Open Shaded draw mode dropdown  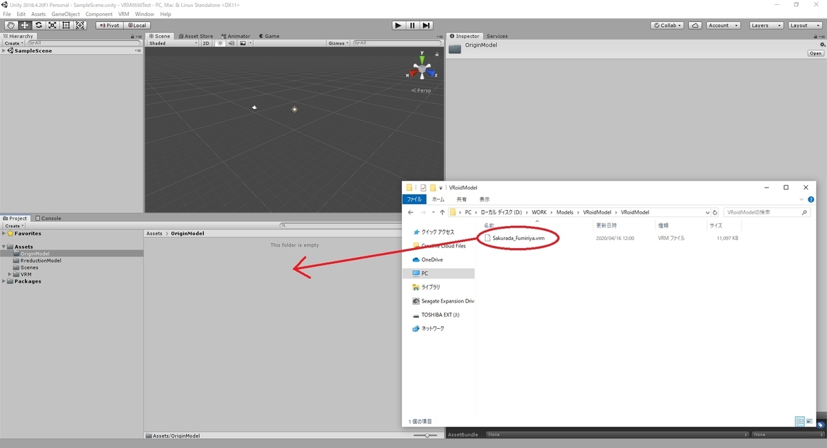(x=172, y=43)
